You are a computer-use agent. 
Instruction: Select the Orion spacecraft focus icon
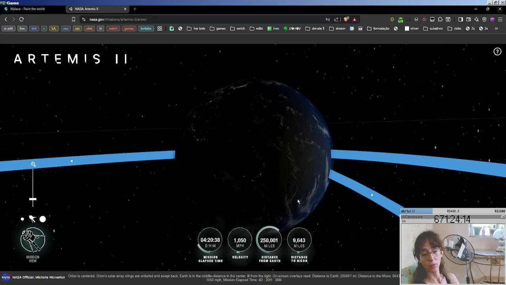(32, 219)
